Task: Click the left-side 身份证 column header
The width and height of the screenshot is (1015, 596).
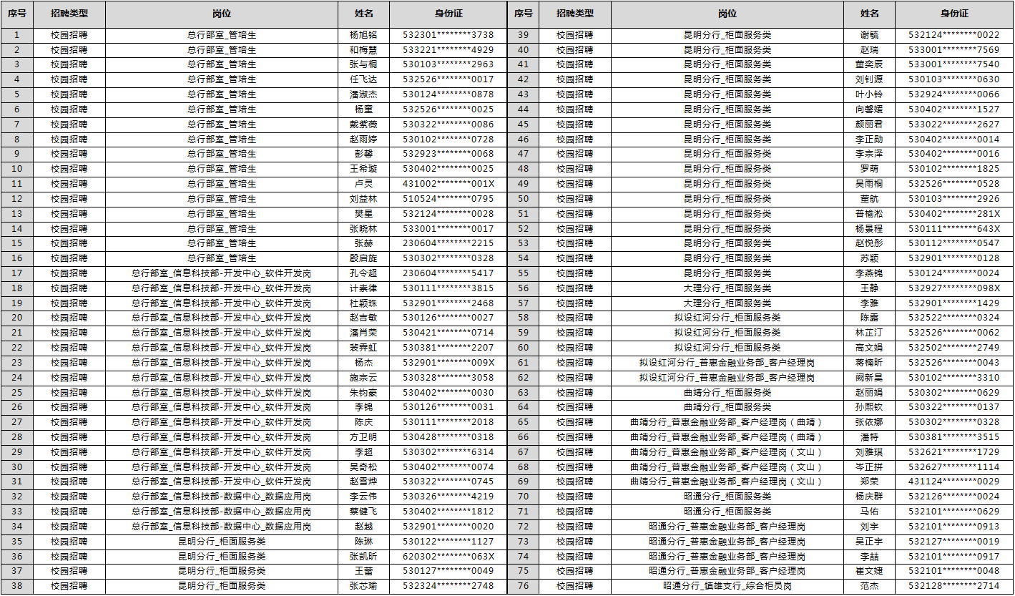Action: (x=448, y=14)
